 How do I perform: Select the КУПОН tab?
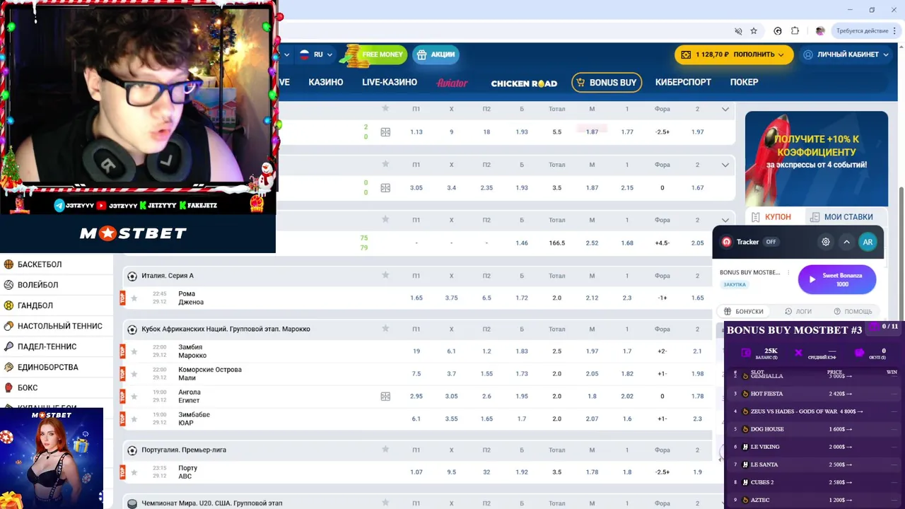click(x=772, y=217)
